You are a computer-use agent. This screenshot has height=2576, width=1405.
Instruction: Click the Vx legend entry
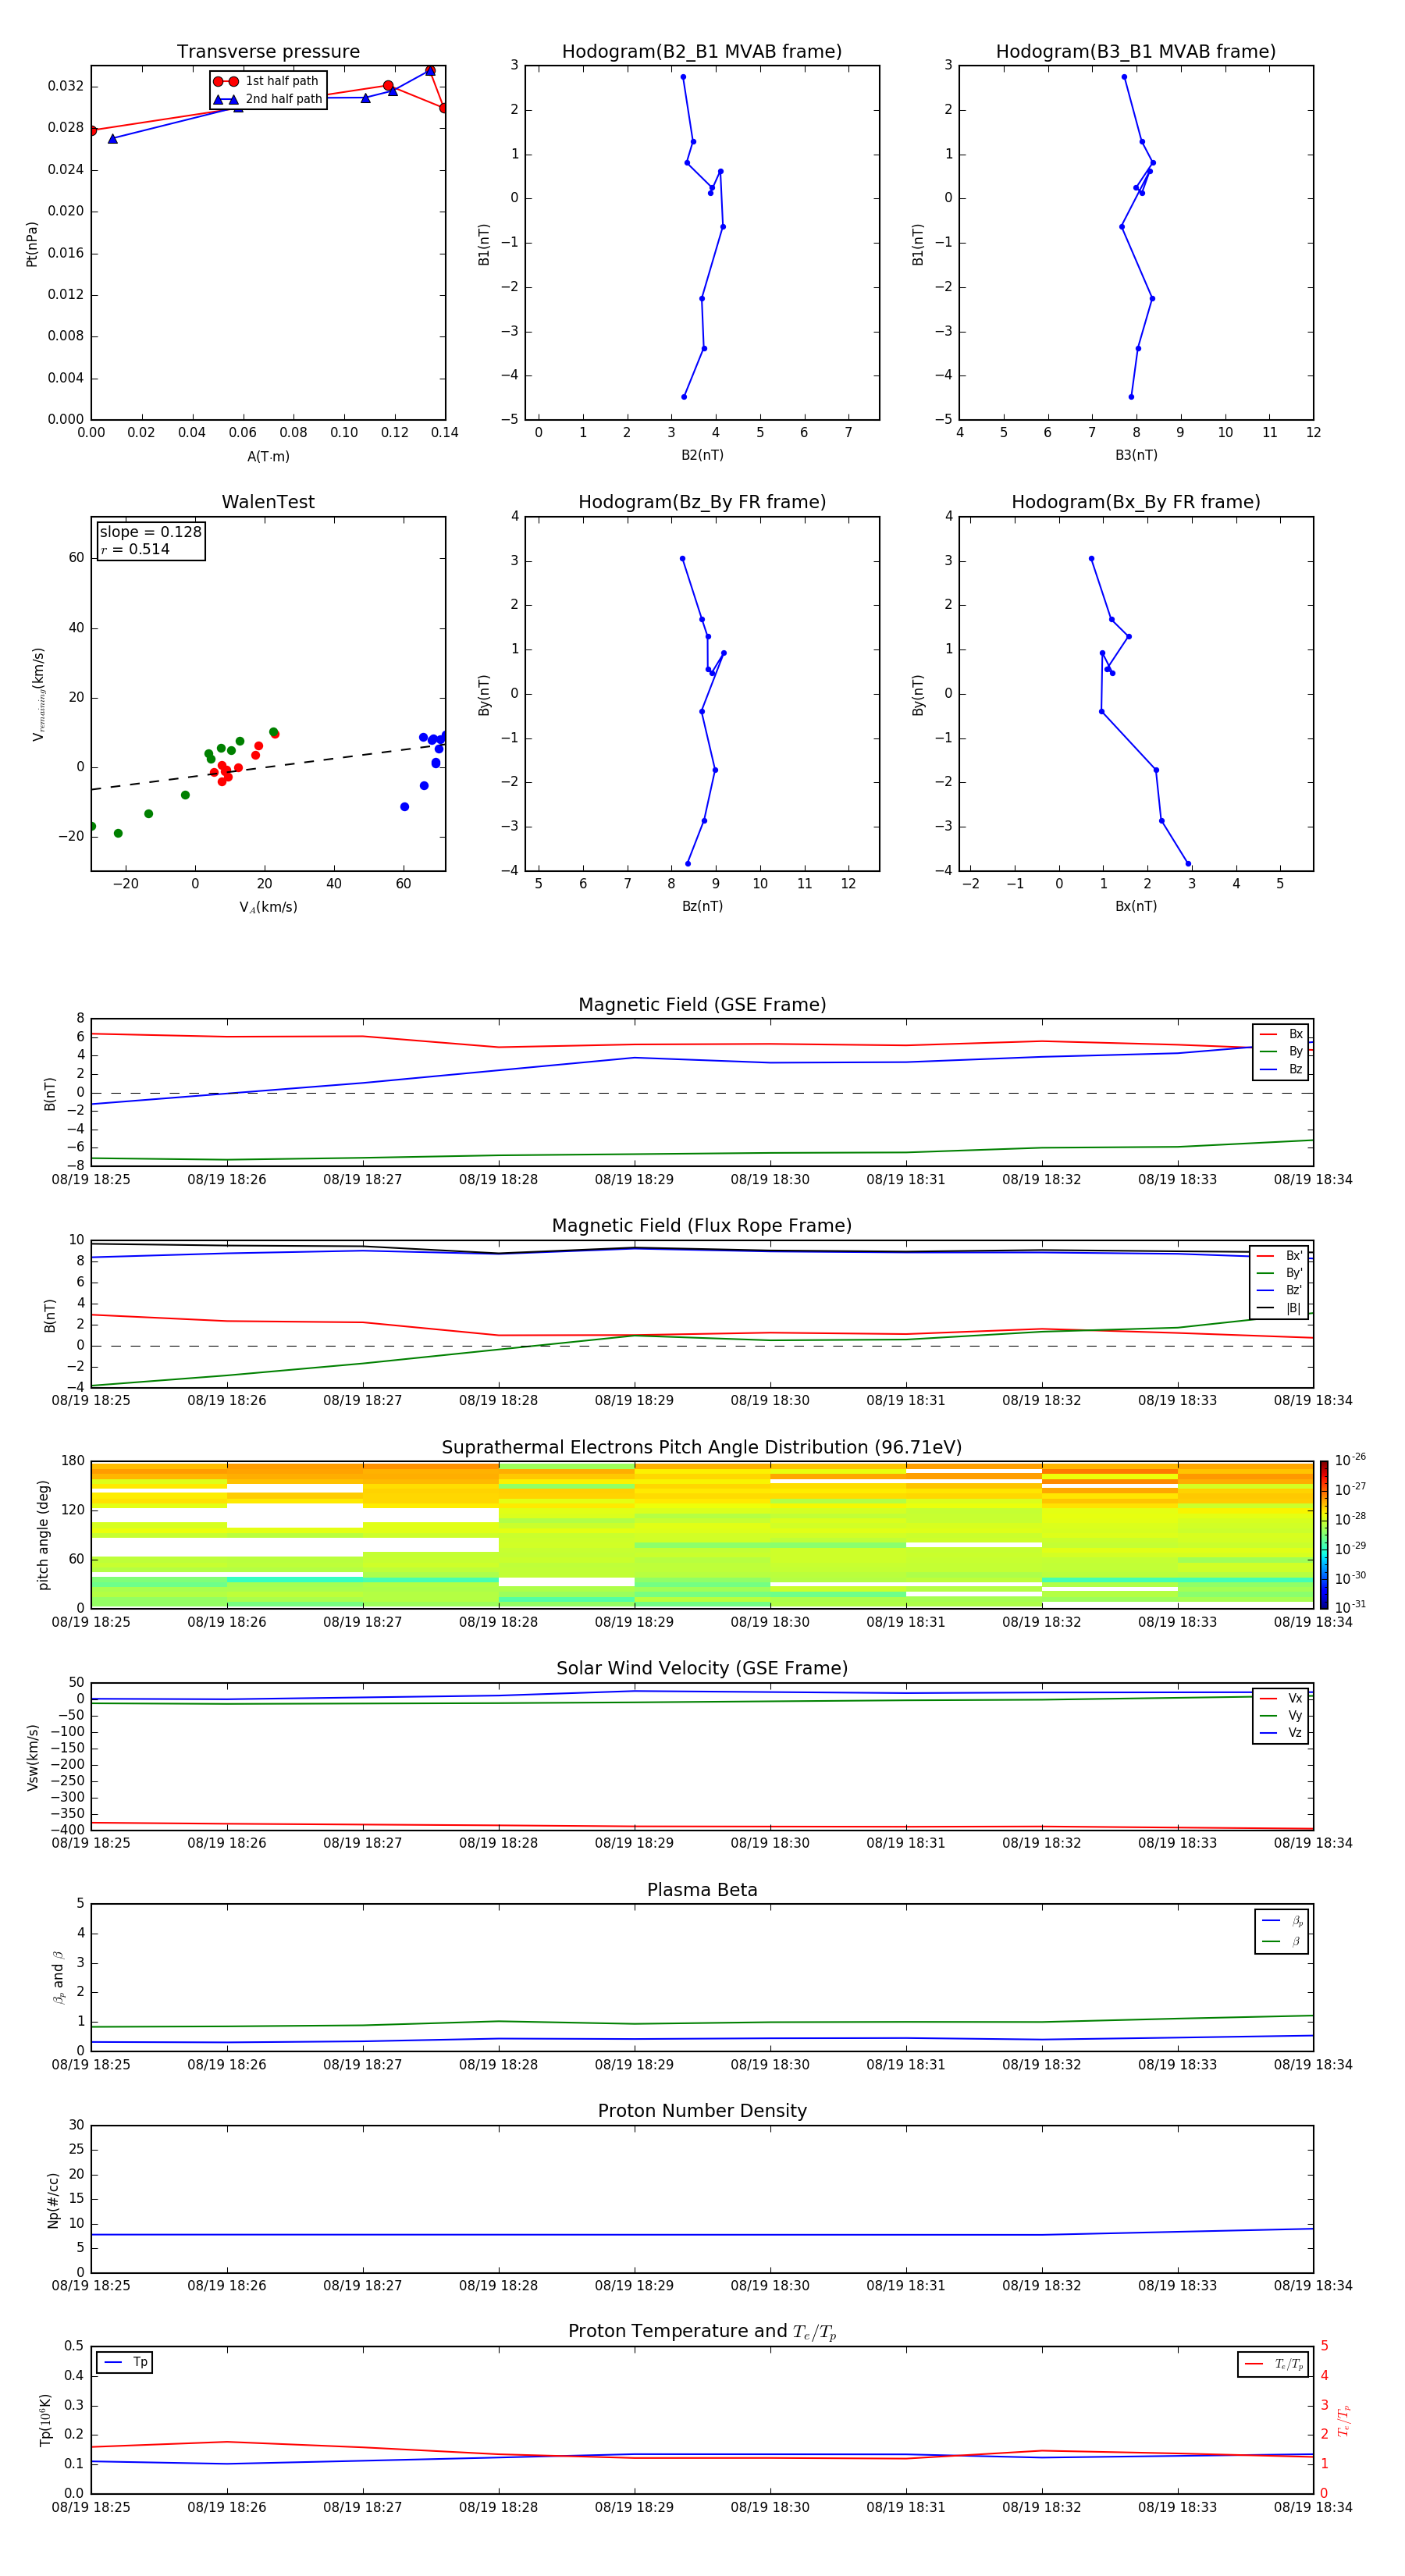tap(1281, 1698)
